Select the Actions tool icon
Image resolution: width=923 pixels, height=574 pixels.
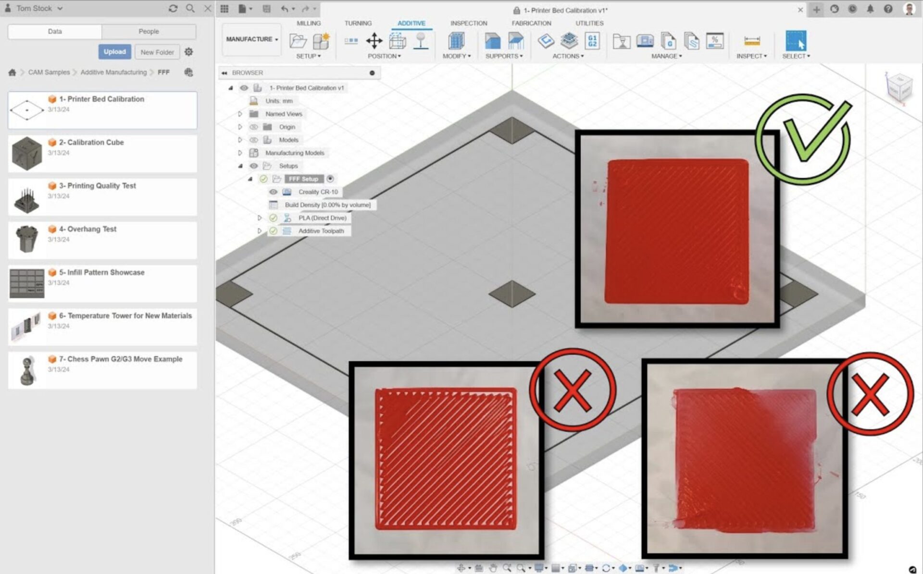[568, 56]
